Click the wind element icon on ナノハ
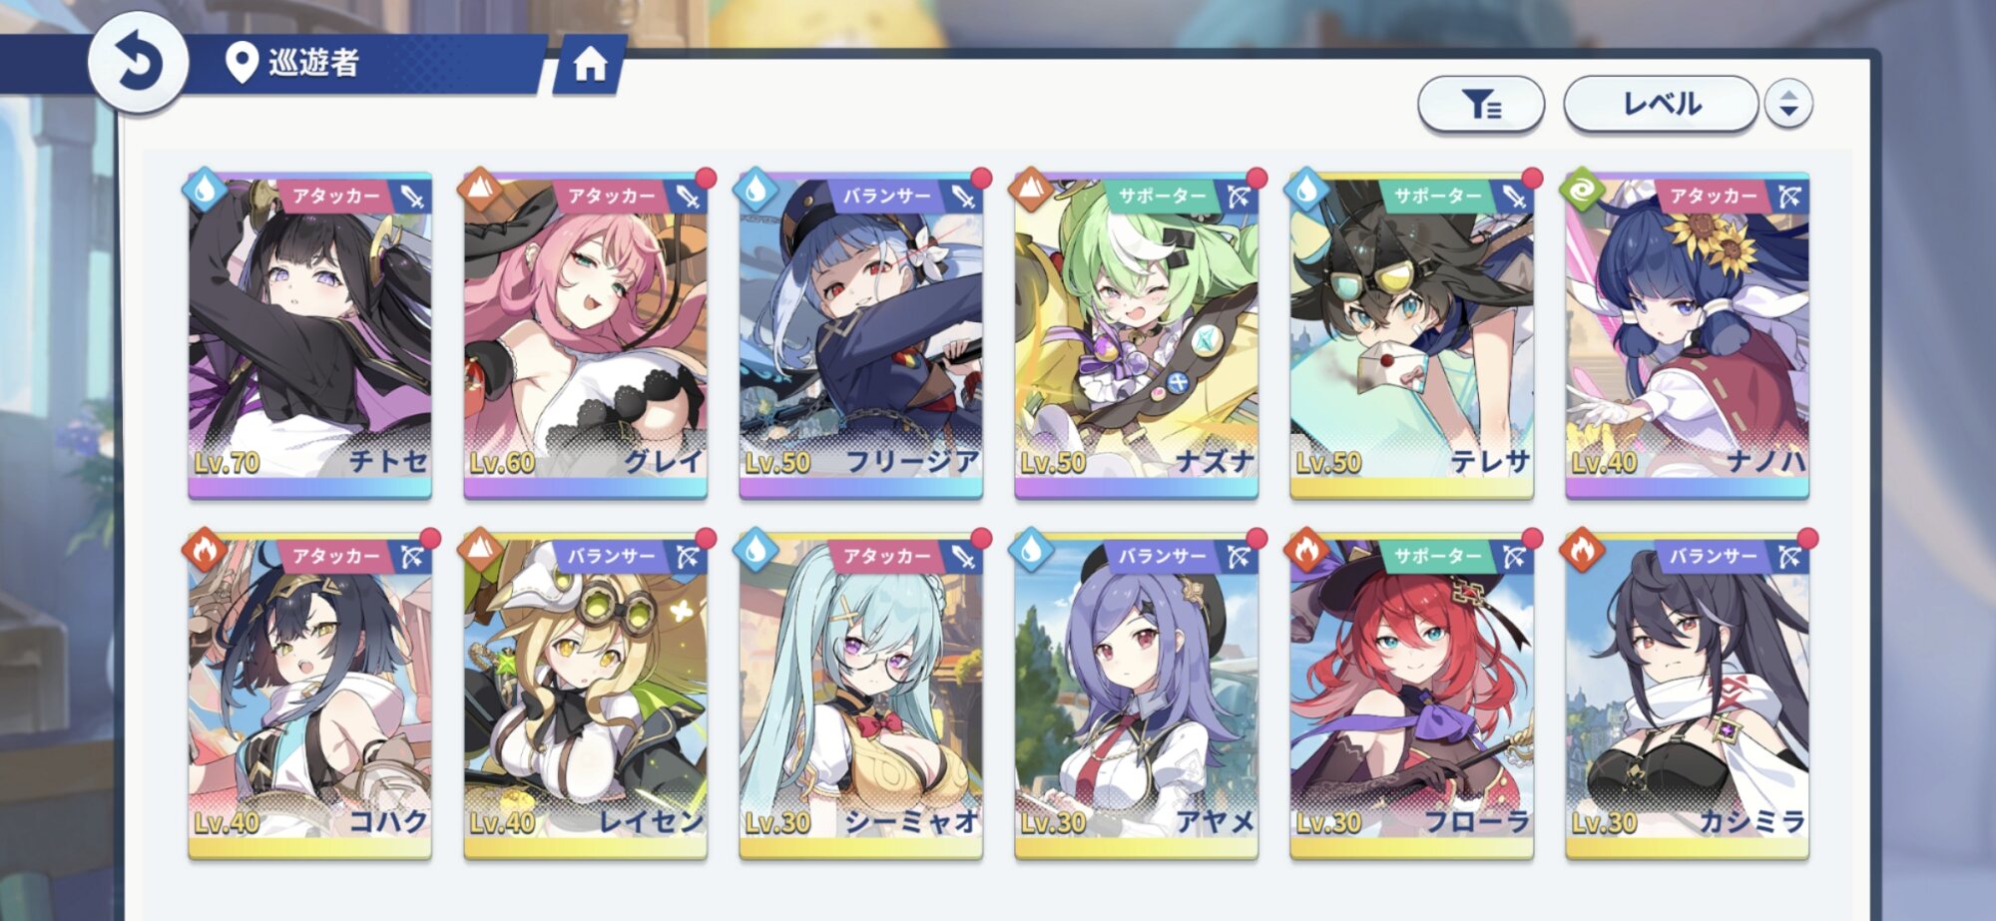 click(1583, 189)
